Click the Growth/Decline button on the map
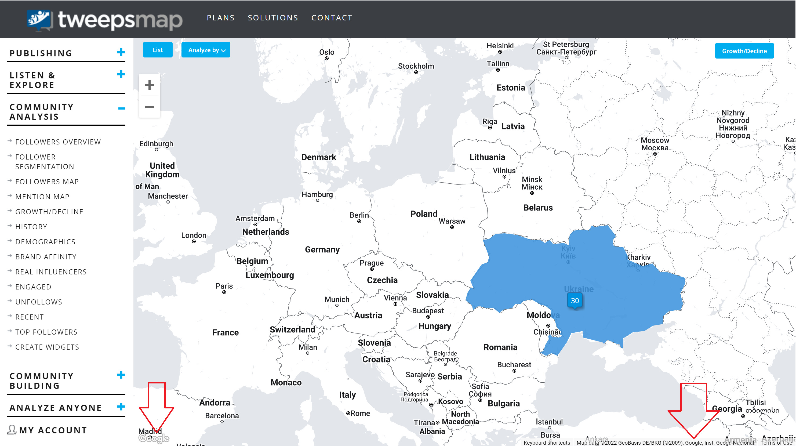This screenshot has height=446, width=796. click(x=744, y=51)
